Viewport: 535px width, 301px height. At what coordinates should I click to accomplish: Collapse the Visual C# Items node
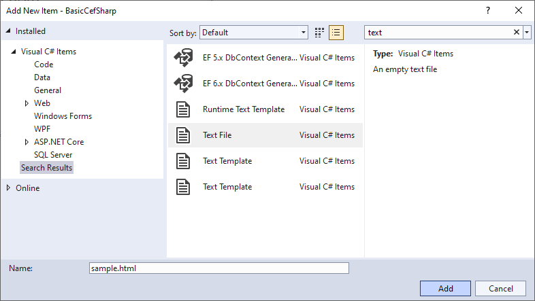(14, 52)
